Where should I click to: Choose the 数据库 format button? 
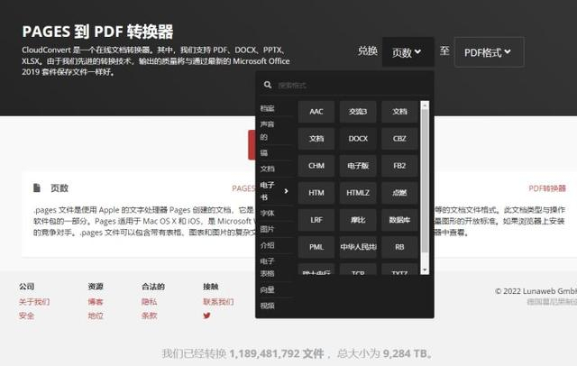(399, 220)
